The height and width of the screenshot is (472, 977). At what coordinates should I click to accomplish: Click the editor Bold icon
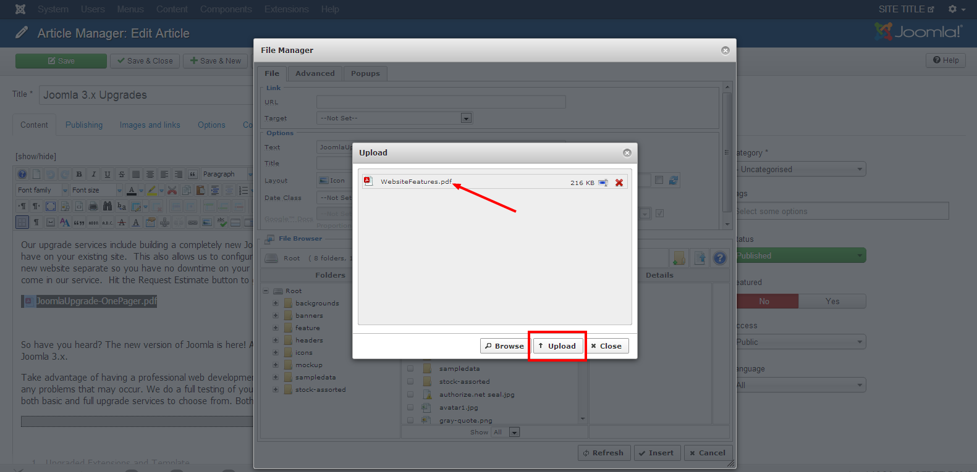79,174
